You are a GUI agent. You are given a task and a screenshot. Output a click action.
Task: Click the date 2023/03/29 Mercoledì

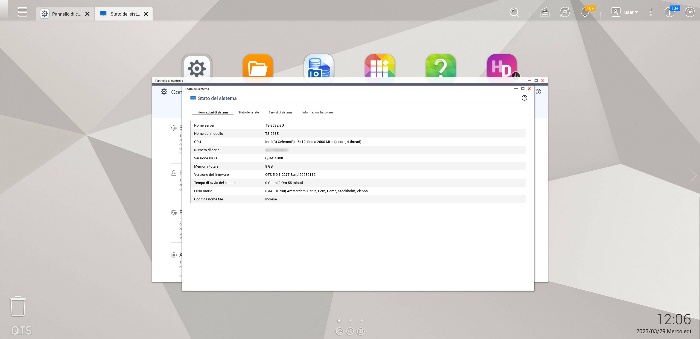coord(663,331)
